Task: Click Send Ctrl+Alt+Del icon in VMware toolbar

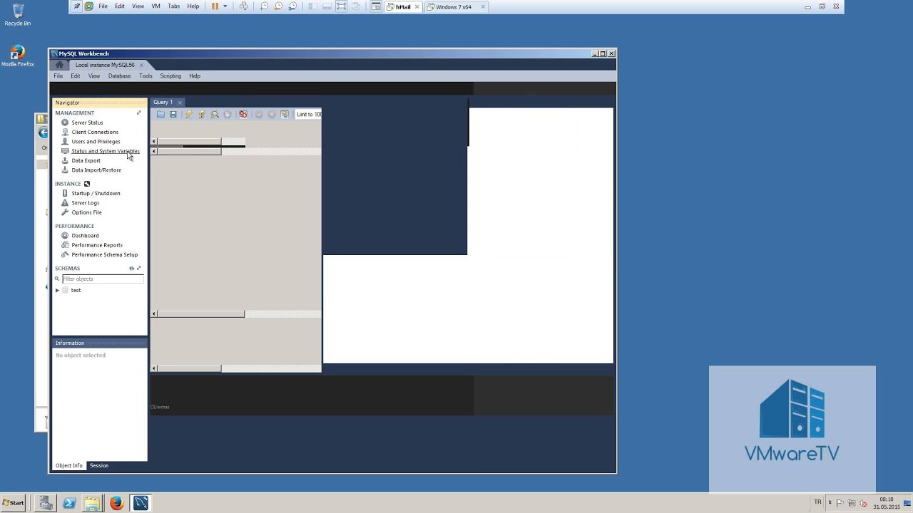Action: pos(243,6)
